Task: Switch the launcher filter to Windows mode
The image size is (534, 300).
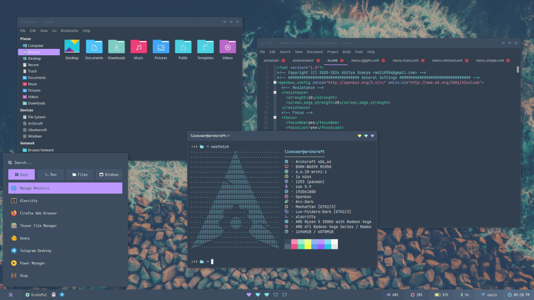Action: [108, 174]
